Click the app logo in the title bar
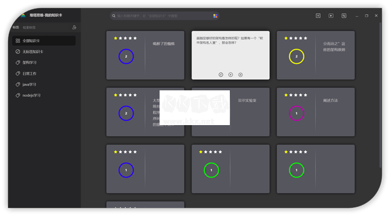The height and width of the screenshot is (216, 390). point(23,16)
